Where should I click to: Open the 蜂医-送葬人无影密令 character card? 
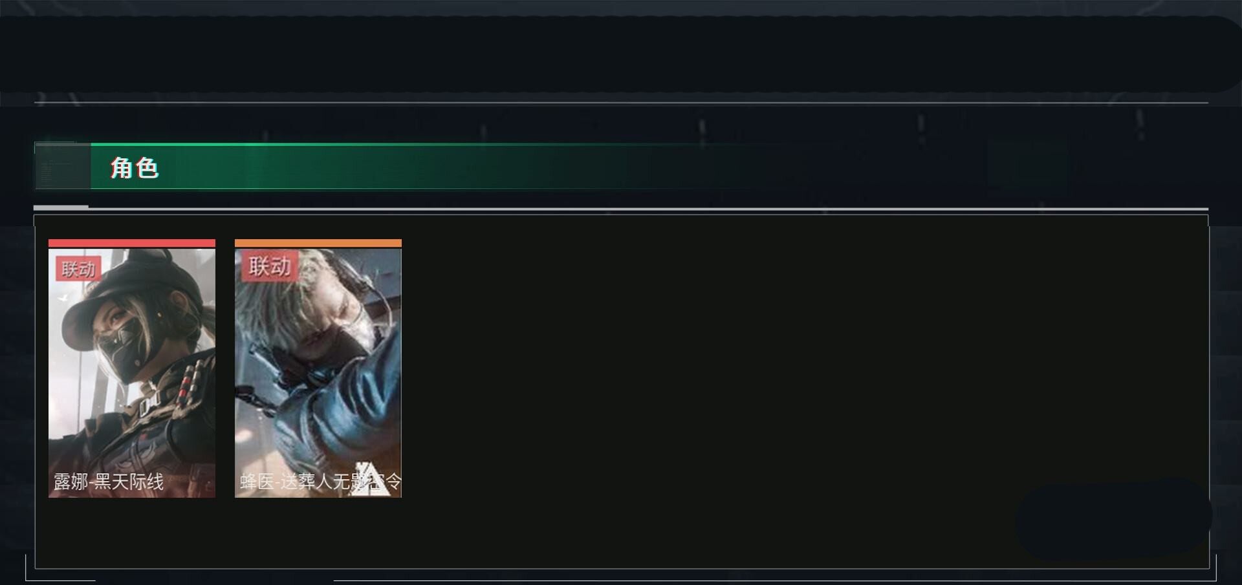[318, 368]
